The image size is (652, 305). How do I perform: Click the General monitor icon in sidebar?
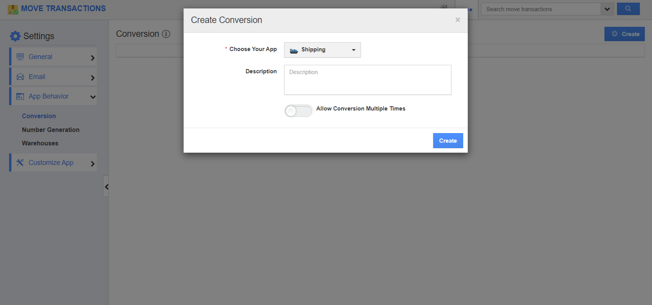click(20, 56)
